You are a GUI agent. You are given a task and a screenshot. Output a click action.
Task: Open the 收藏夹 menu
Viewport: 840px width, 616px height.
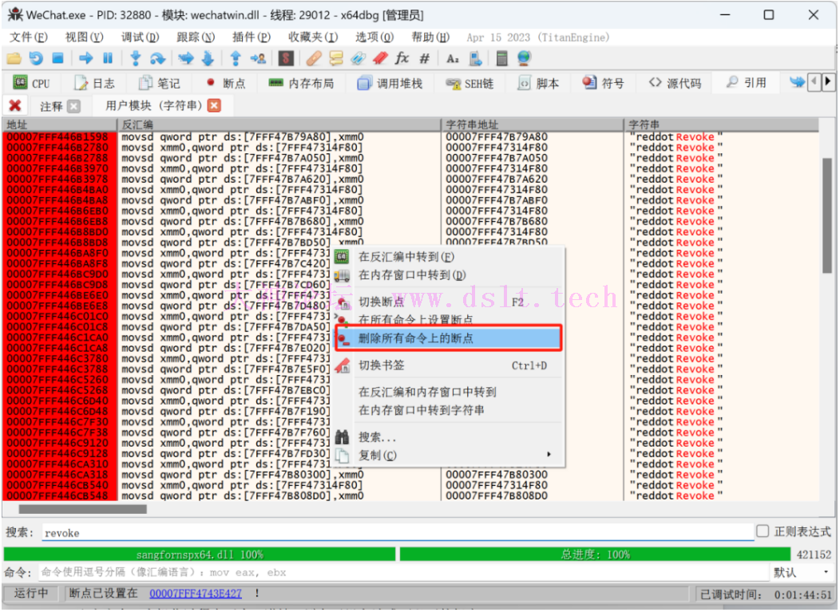point(313,37)
